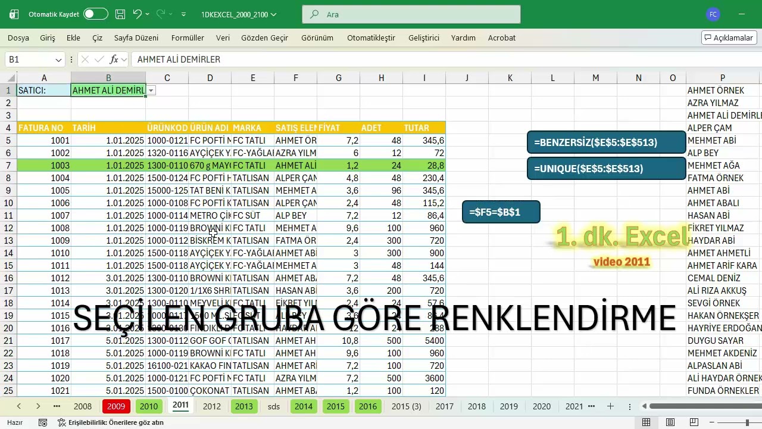Open the Formüller tab

click(x=188, y=38)
